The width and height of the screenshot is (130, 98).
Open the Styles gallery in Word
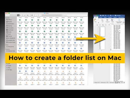click(x=112, y=20)
